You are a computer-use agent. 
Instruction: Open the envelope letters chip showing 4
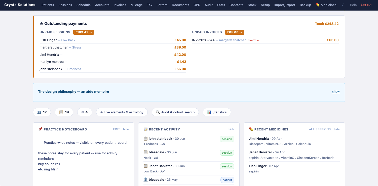point(85,112)
